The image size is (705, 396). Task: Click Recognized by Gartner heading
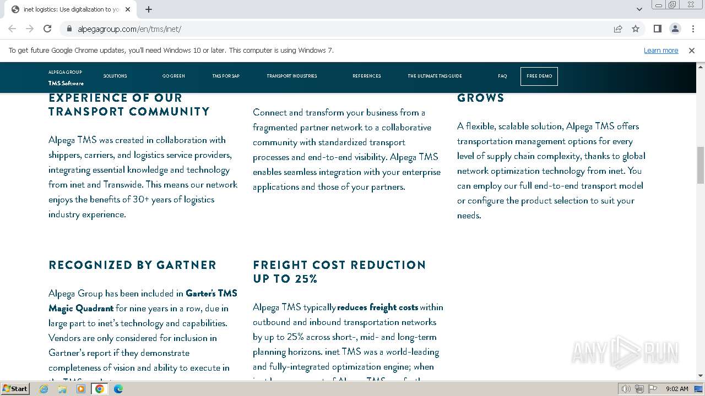[x=132, y=265]
